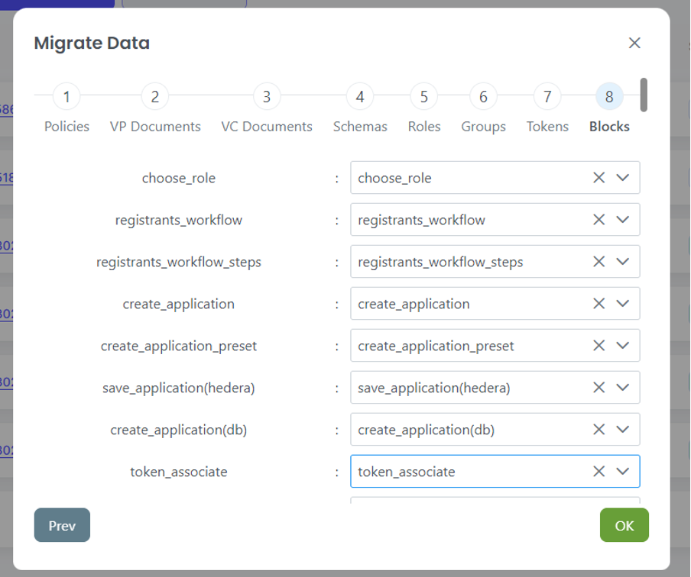Image resolution: width=691 pixels, height=577 pixels.
Task: Go to step 1 Policies
Action: [67, 97]
